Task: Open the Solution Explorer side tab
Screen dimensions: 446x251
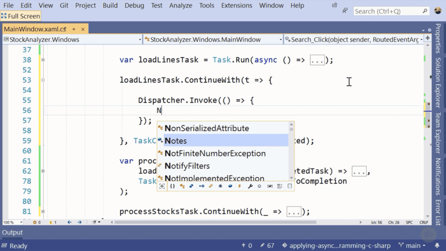Action: (438, 82)
